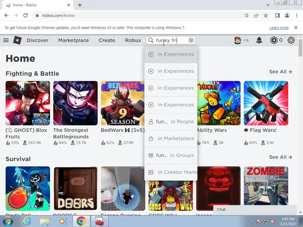The height and width of the screenshot is (227, 303).
Task: Open the Create page
Action: click(107, 40)
